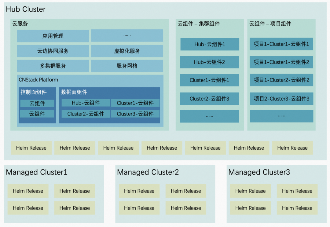Toggle the Cluster2-云组件3 cluster component
Screen dimensions: 330x227
pyautogui.click(x=210, y=98)
